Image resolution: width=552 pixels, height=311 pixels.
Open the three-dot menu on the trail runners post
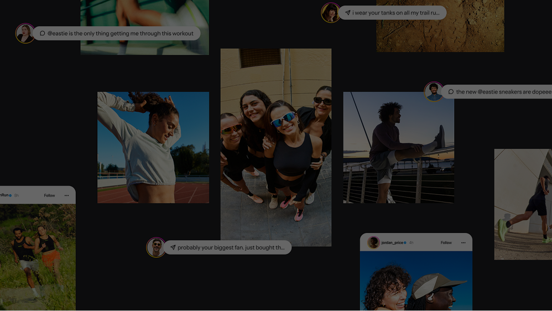pos(66,195)
